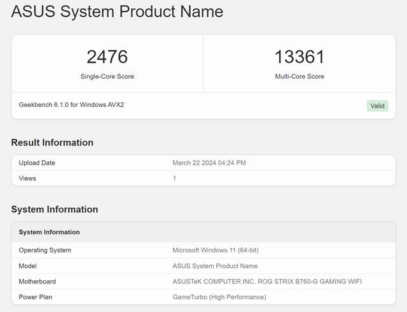Select the Operating System row label
Viewport: 407px width, 312px height.
coord(45,250)
